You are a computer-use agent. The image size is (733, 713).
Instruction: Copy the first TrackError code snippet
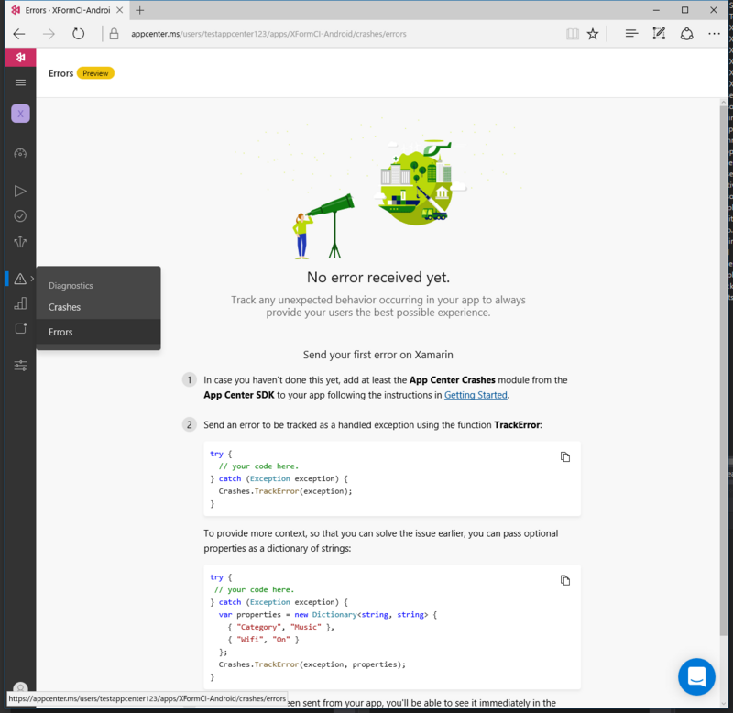click(x=565, y=456)
